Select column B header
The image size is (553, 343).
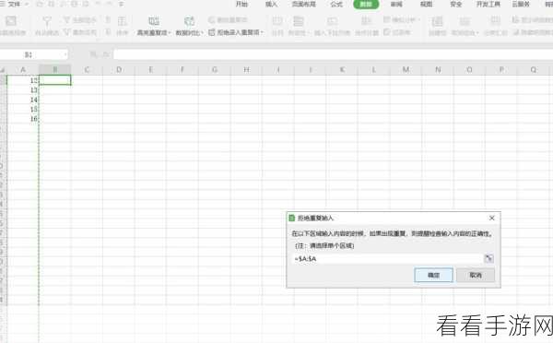[x=54, y=69]
